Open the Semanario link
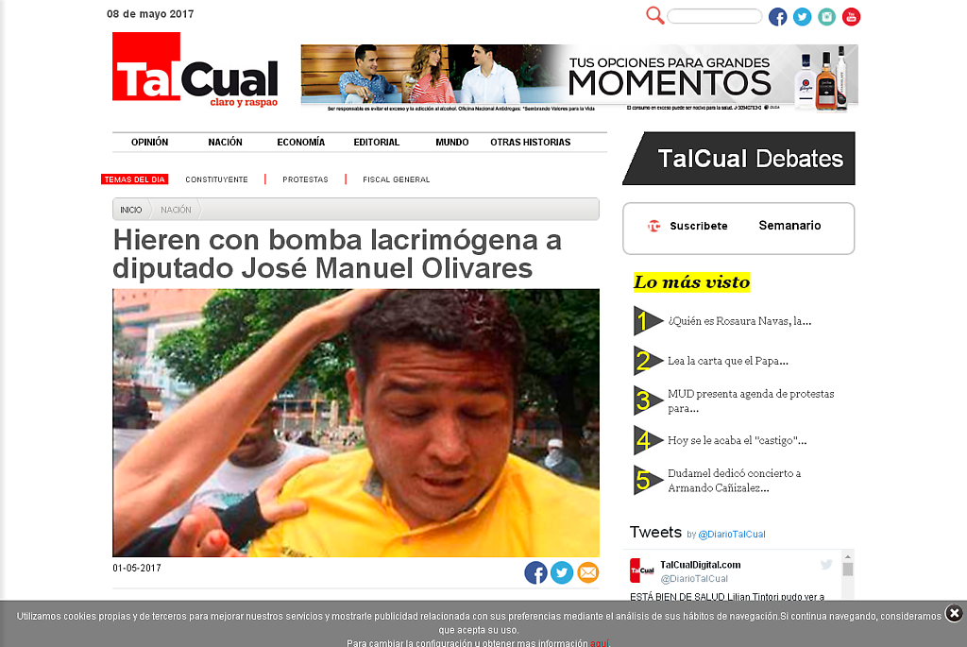 click(x=789, y=226)
